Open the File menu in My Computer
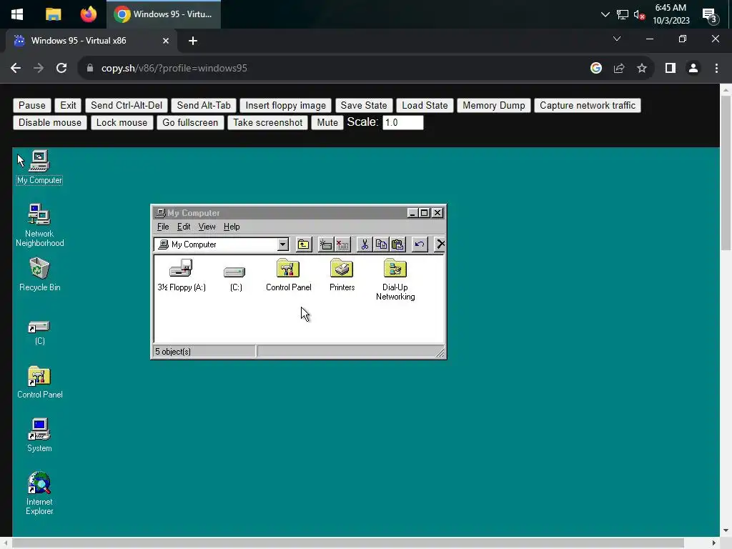Screen dimensions: 732x549 coord(163,227)
